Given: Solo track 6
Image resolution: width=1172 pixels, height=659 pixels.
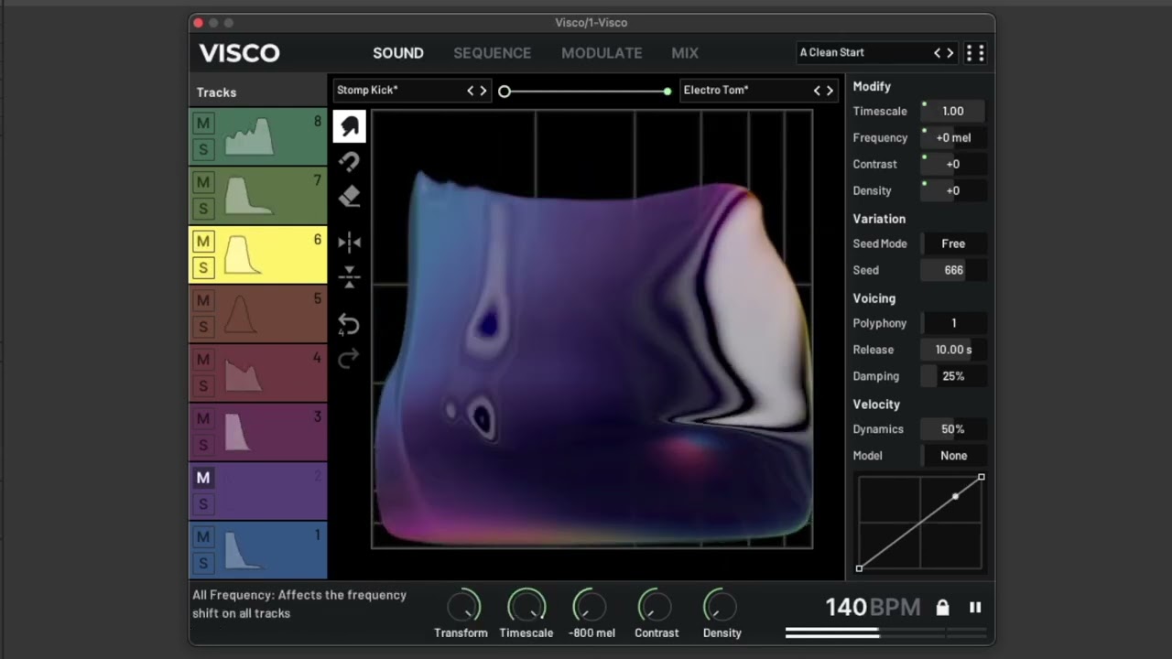Looking at the screenshot, I should point(203,268).
